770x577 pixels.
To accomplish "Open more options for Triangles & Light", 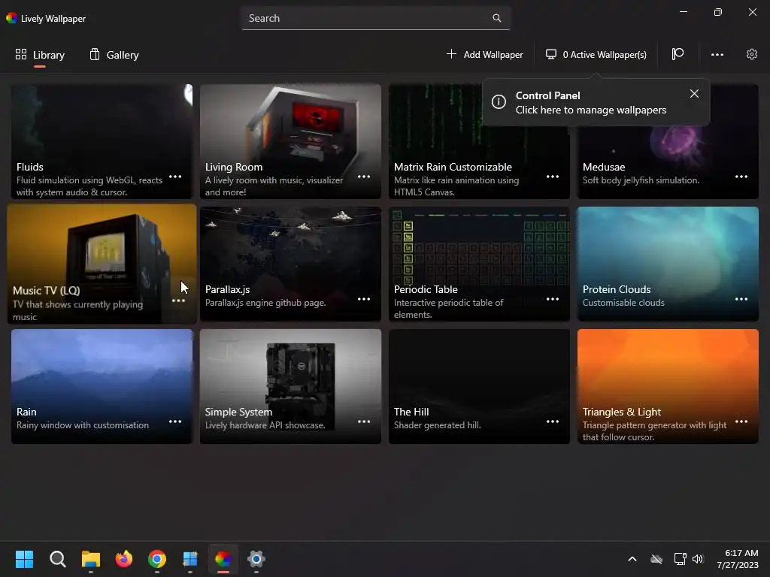I will click(x=741, y=421).
